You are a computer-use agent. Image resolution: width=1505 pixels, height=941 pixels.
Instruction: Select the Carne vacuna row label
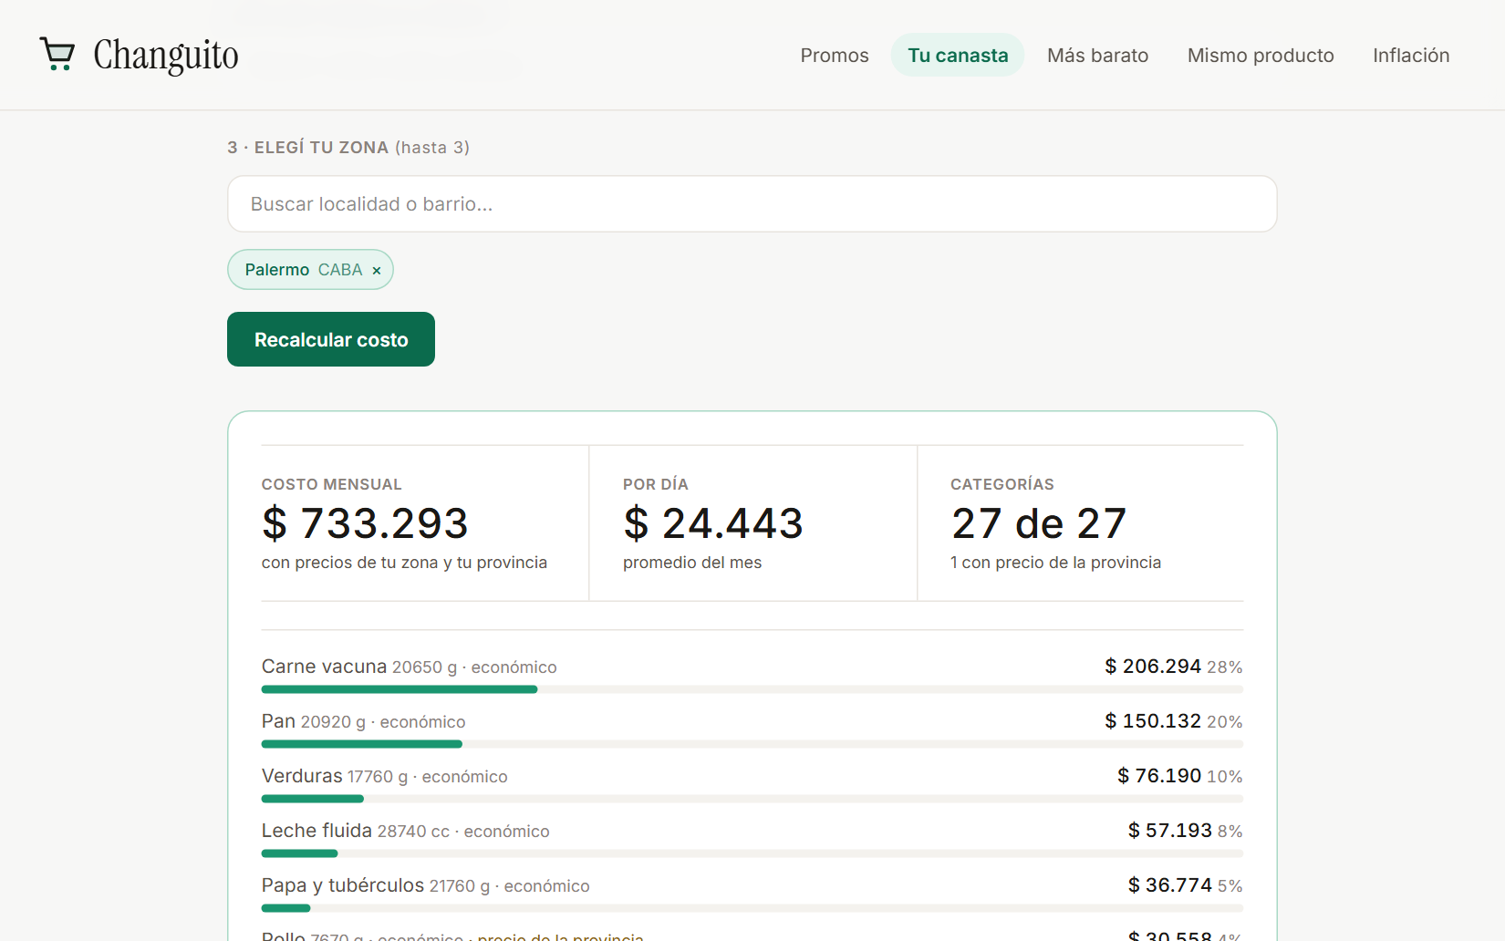[324, 667]
